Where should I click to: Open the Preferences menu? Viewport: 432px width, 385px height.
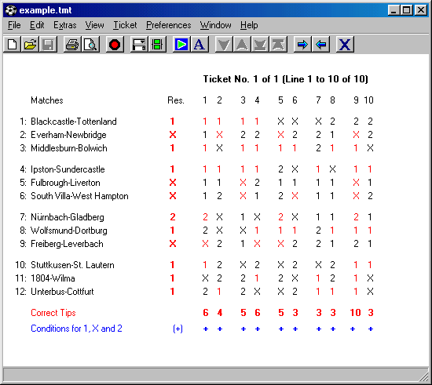pyautogui.click(x=169, y=25)
